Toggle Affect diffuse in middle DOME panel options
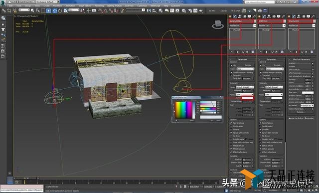Screen dimensions: 319x193 tap(260, 146)
